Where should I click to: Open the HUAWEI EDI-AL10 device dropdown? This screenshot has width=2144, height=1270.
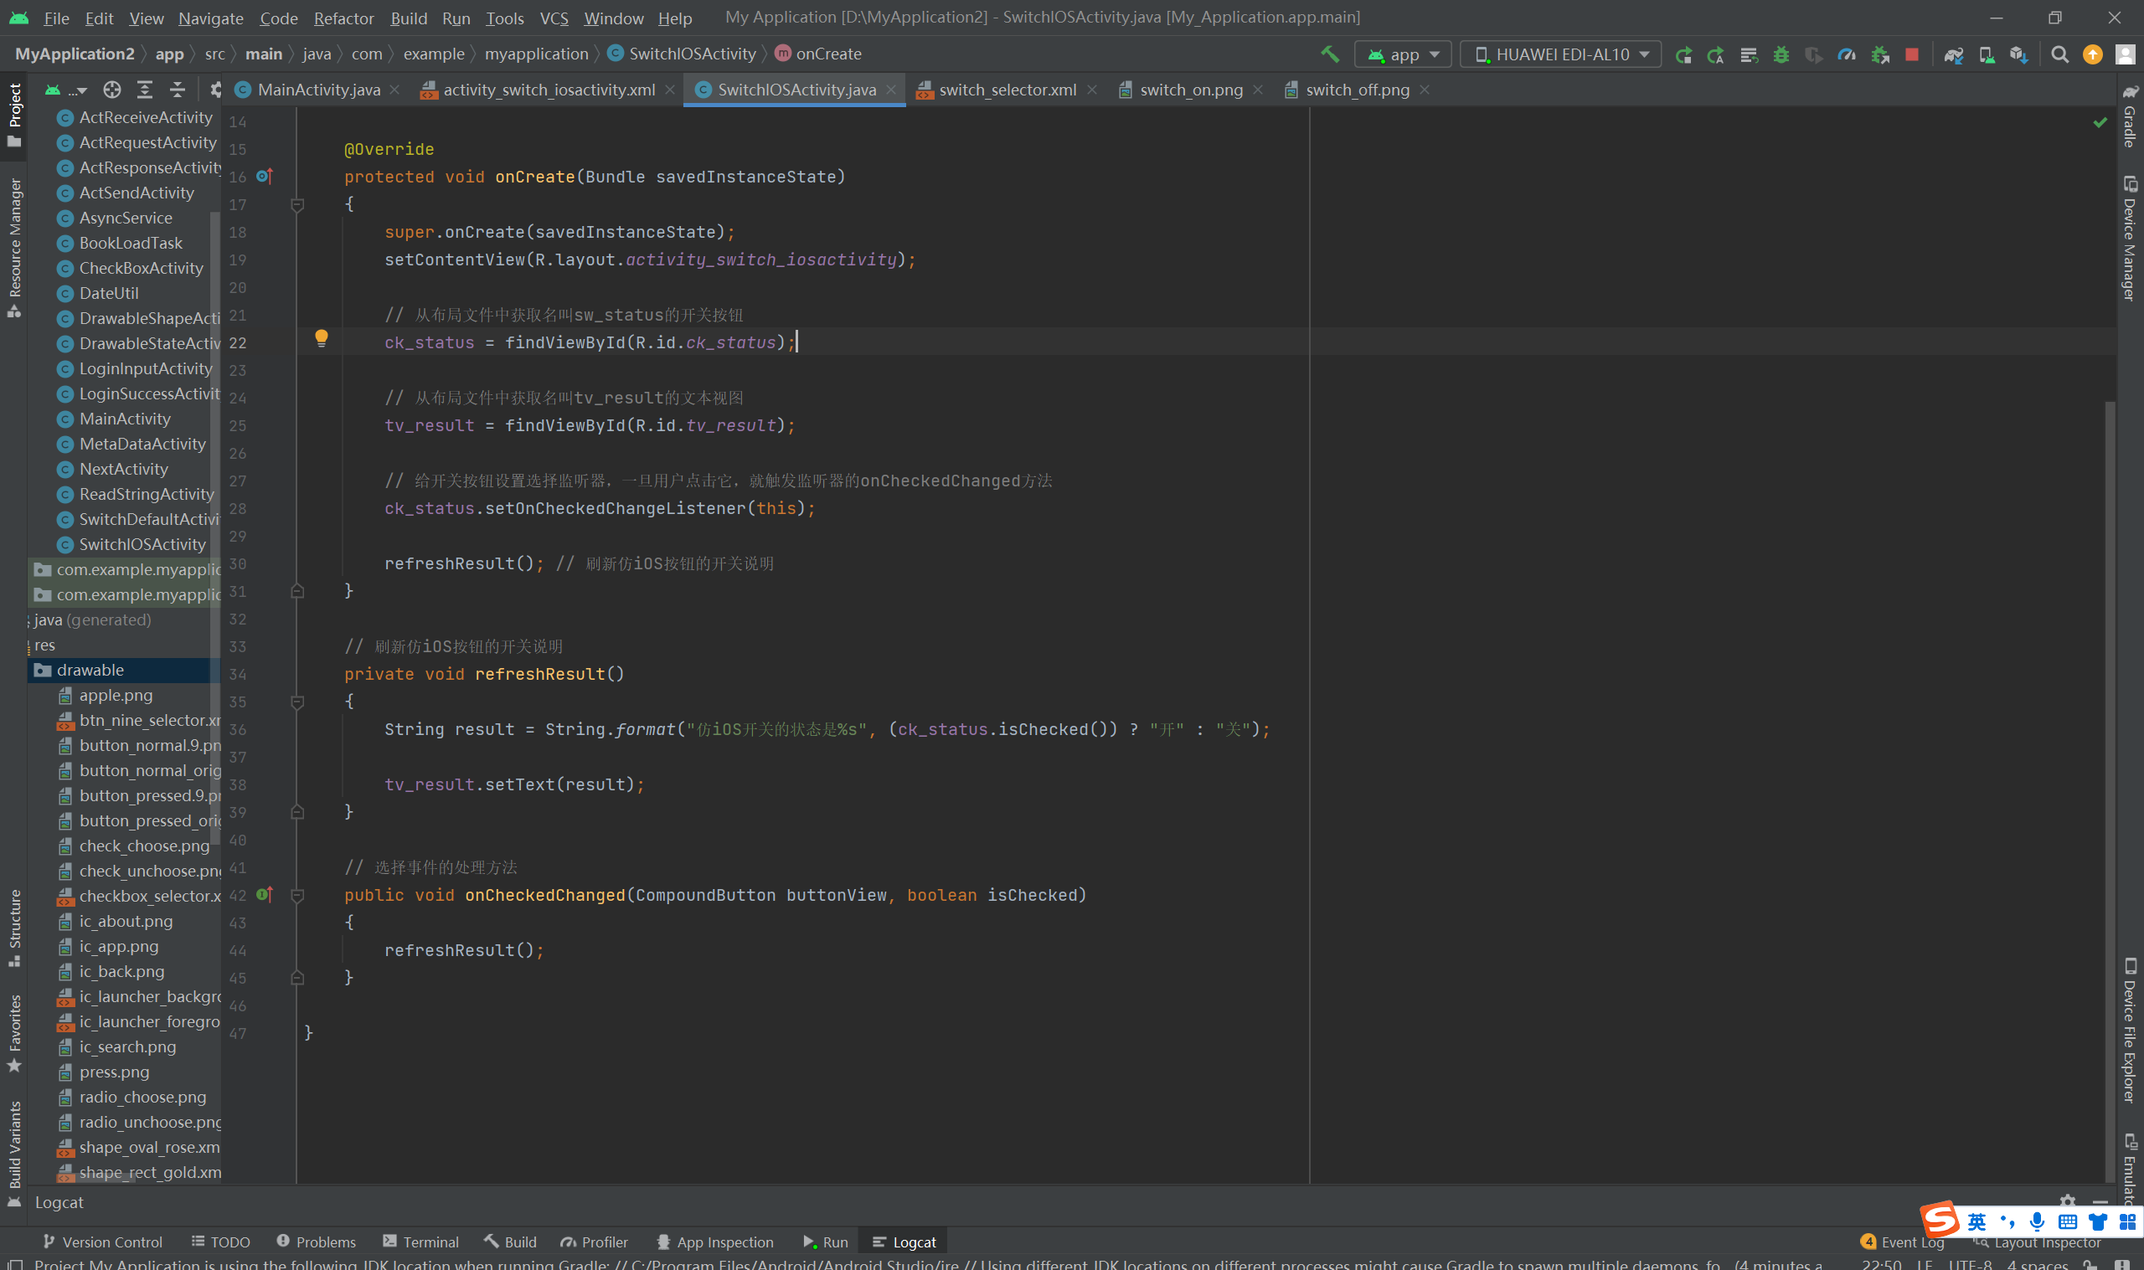coord(1560,54)
